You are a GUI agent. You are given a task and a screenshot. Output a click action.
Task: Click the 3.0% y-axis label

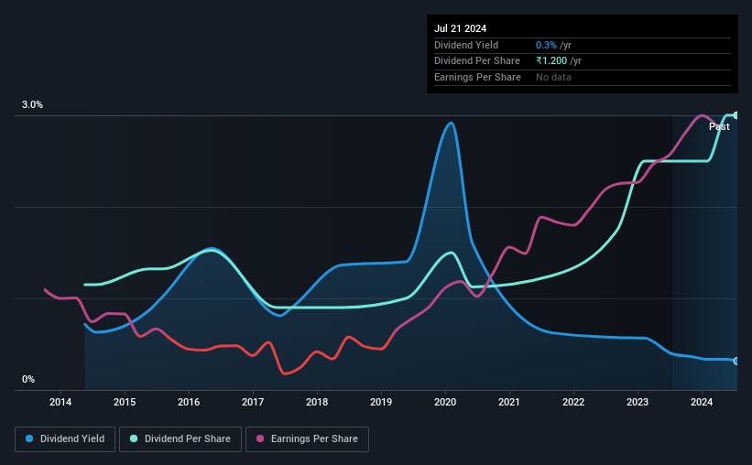(x=32, y=104)
